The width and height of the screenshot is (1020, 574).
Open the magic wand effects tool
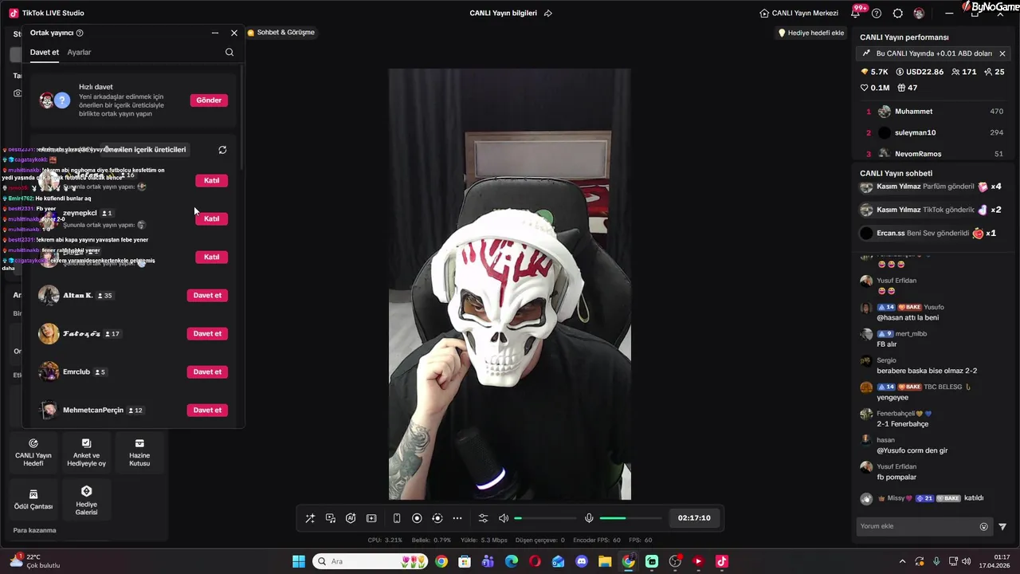pos(310,518)
